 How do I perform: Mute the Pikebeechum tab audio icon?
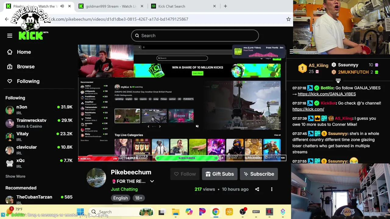point(62,6)
